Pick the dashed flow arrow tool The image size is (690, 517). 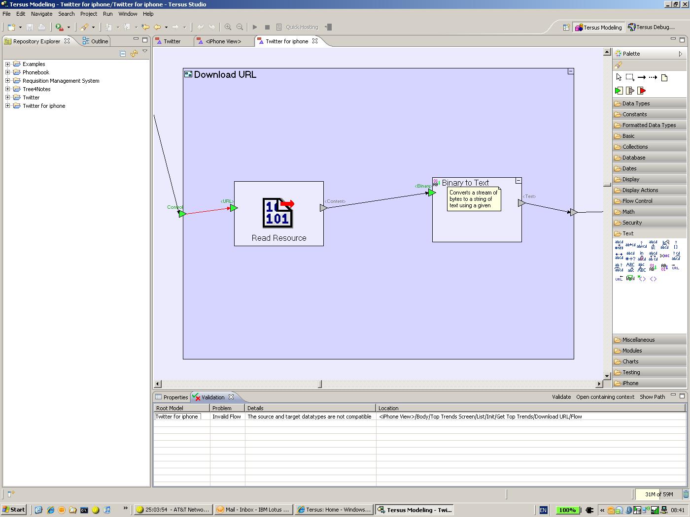(x=653, y=77)
